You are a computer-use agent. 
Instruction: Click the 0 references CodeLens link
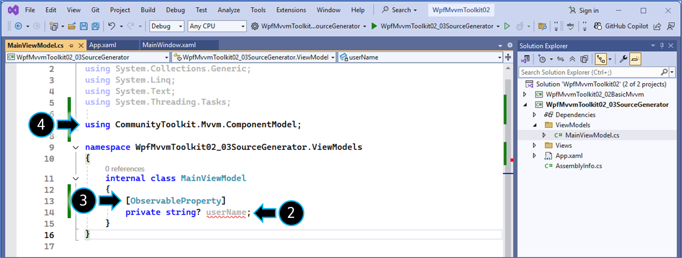tap(125, 169)
